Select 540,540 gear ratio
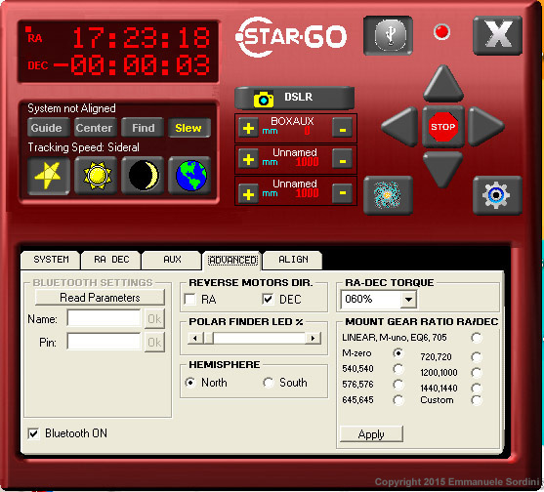 (398, 369)
